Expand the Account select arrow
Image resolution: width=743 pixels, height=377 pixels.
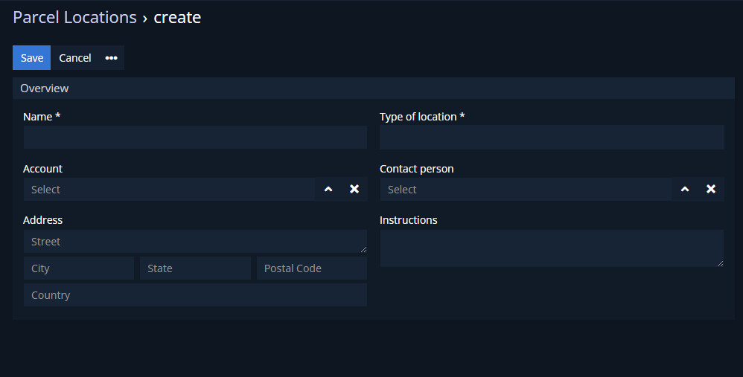point(328,189)
